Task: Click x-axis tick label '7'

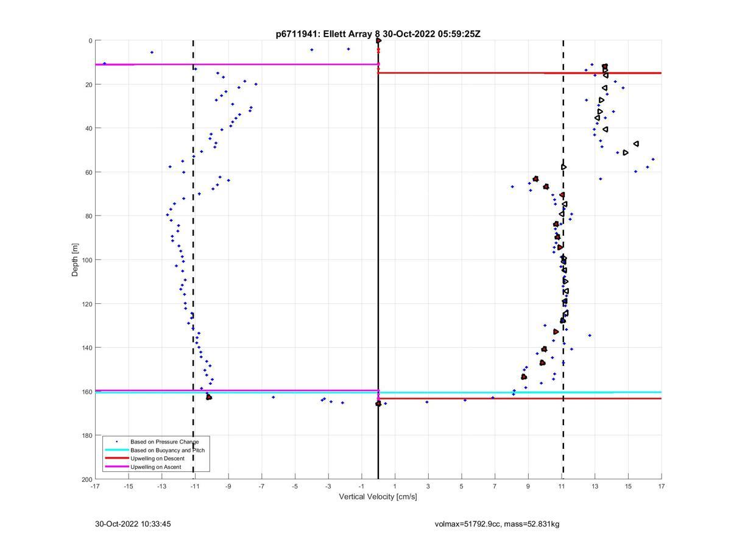Action: click(x=495, y=486)
